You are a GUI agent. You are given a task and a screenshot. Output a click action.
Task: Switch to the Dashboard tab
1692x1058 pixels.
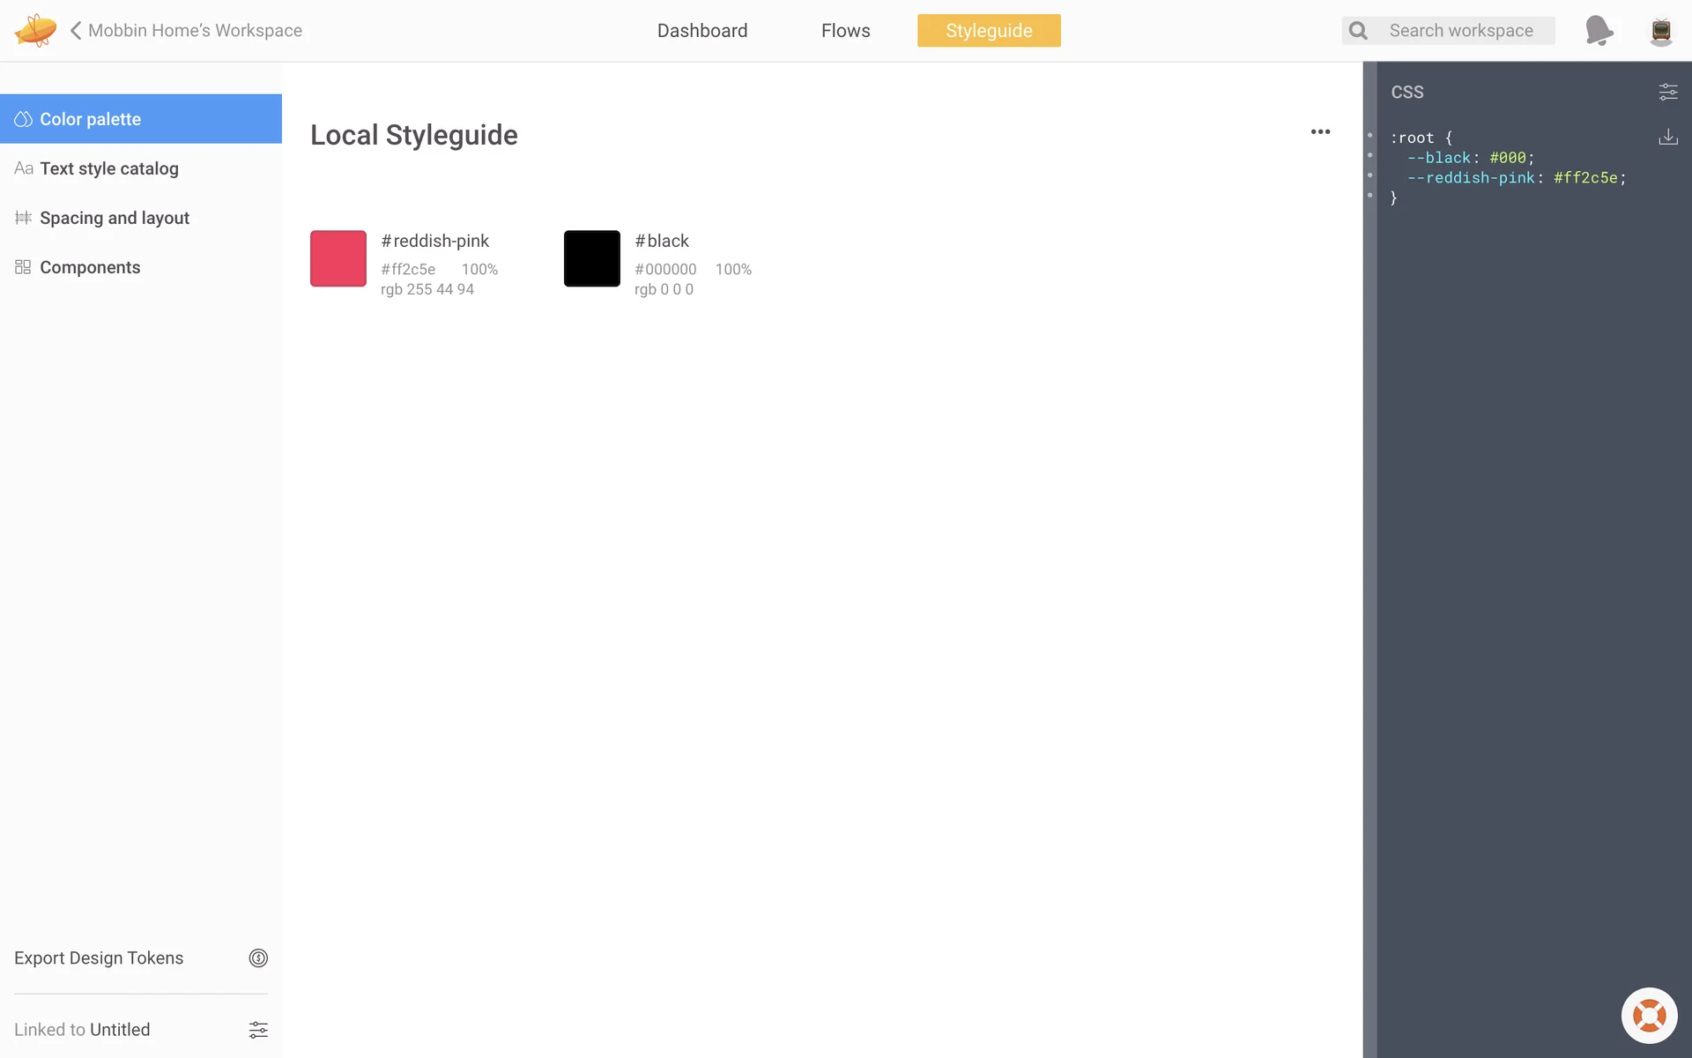[701, 31]
